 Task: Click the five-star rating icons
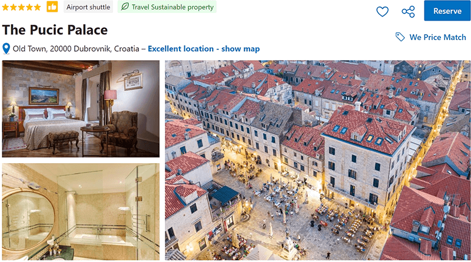pos(21,7)
